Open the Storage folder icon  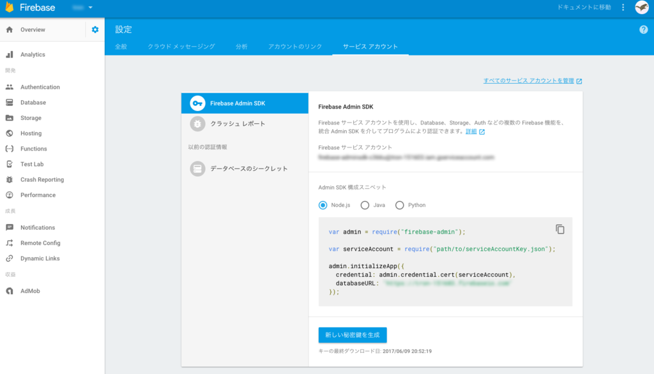pyautogui.click(x=9, y=118)
